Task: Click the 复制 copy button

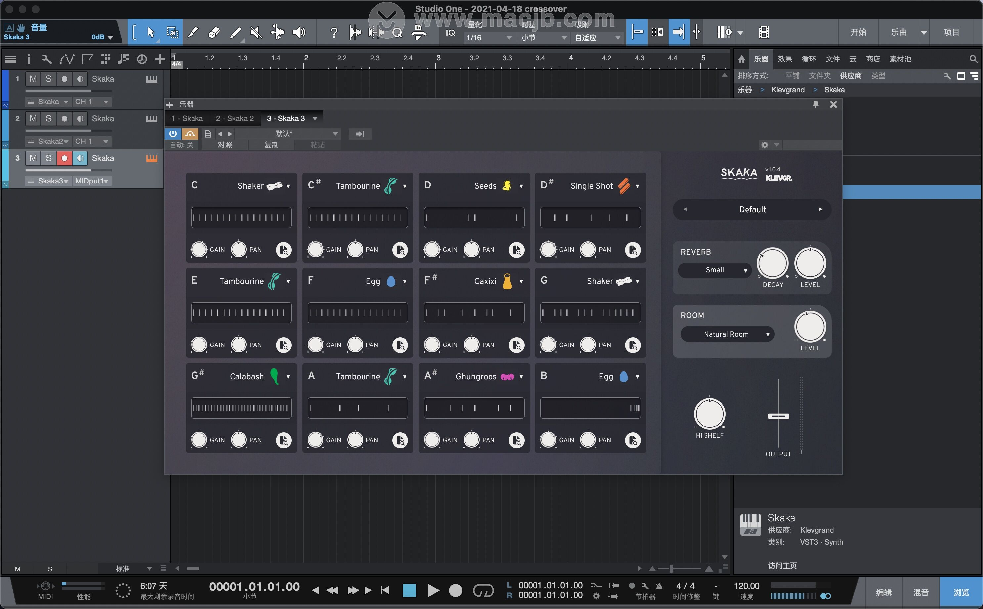Action: point(271,145)
